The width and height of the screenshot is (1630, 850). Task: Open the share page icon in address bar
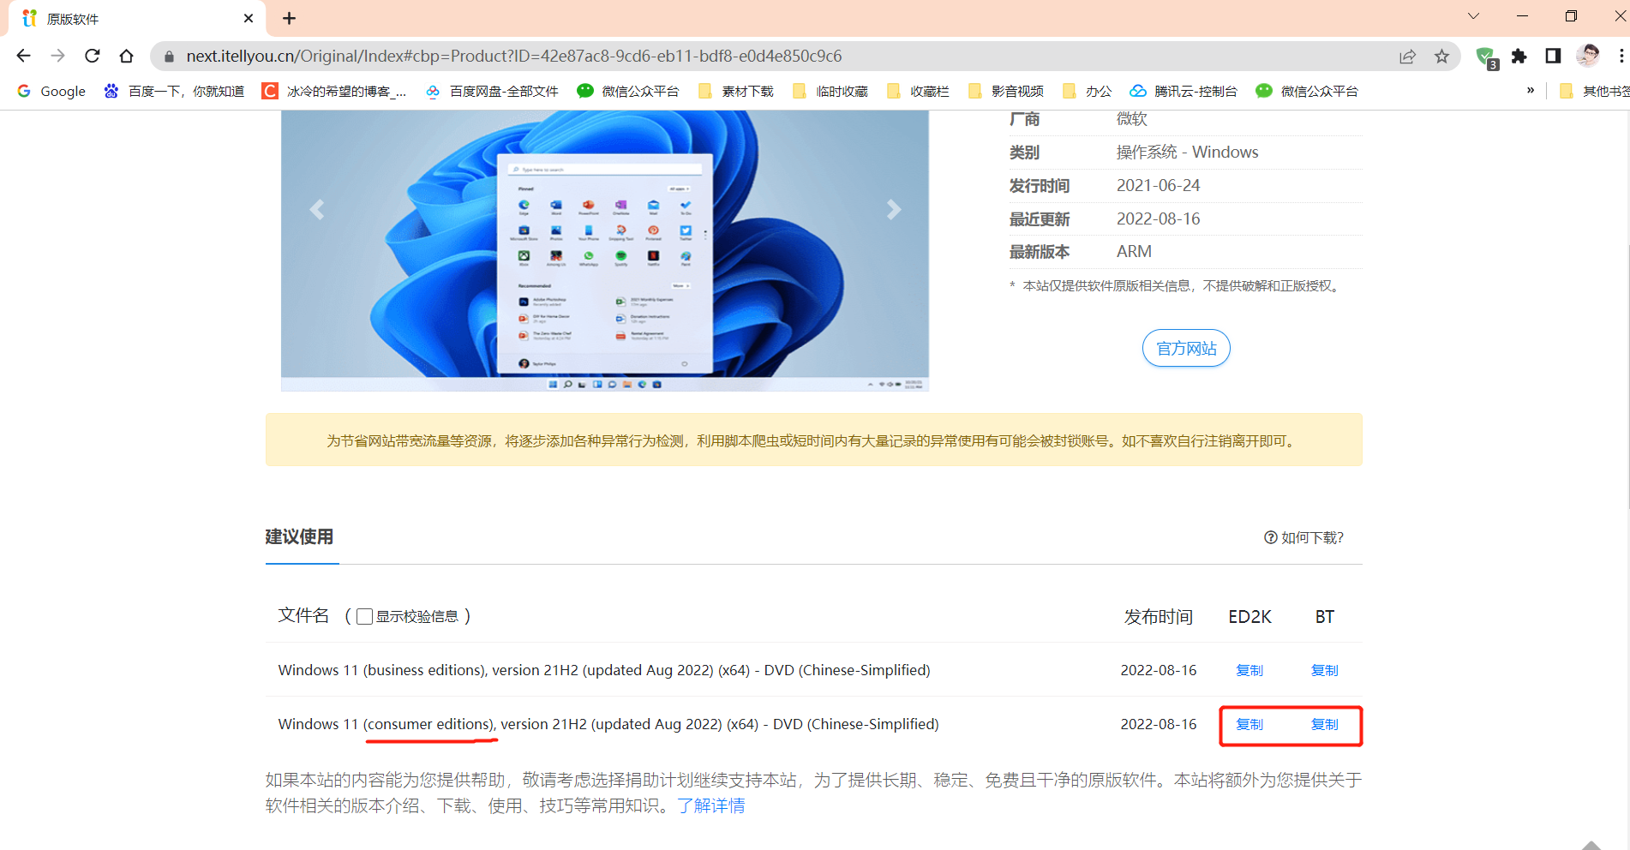[x=1407, y=56]
